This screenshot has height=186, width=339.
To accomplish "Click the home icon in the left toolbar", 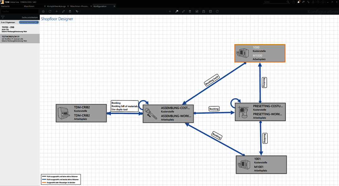I will (x=43, y=11).
